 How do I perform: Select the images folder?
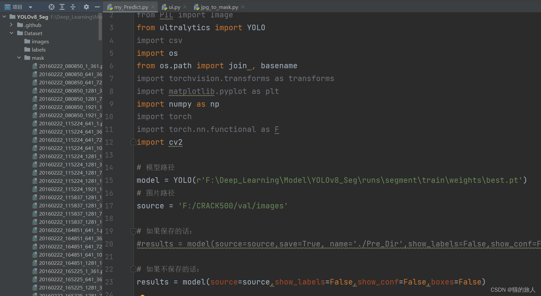40,41
